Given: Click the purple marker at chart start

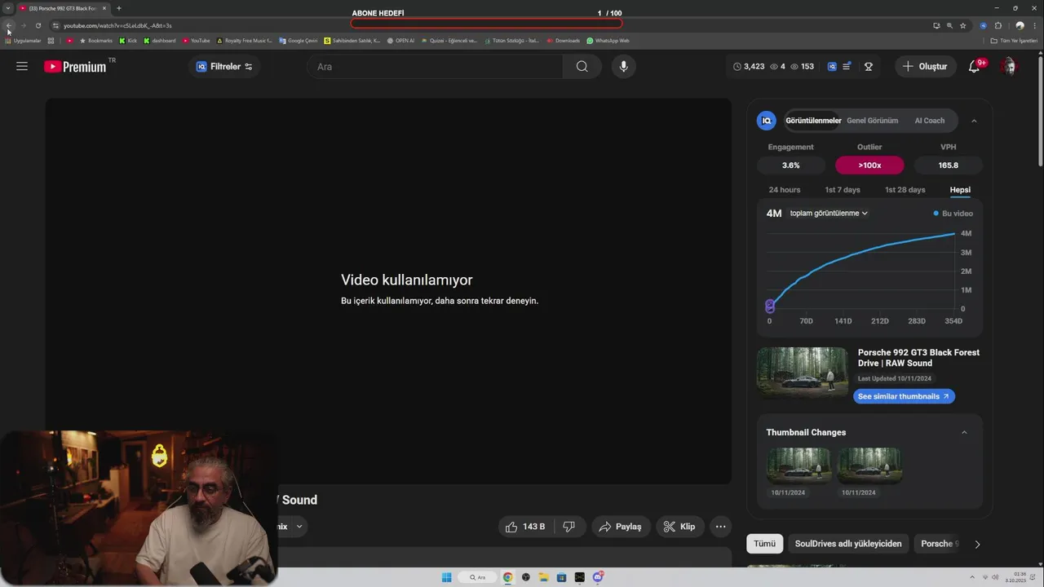Looking at the screenshot, I should [x=770, y=306].
